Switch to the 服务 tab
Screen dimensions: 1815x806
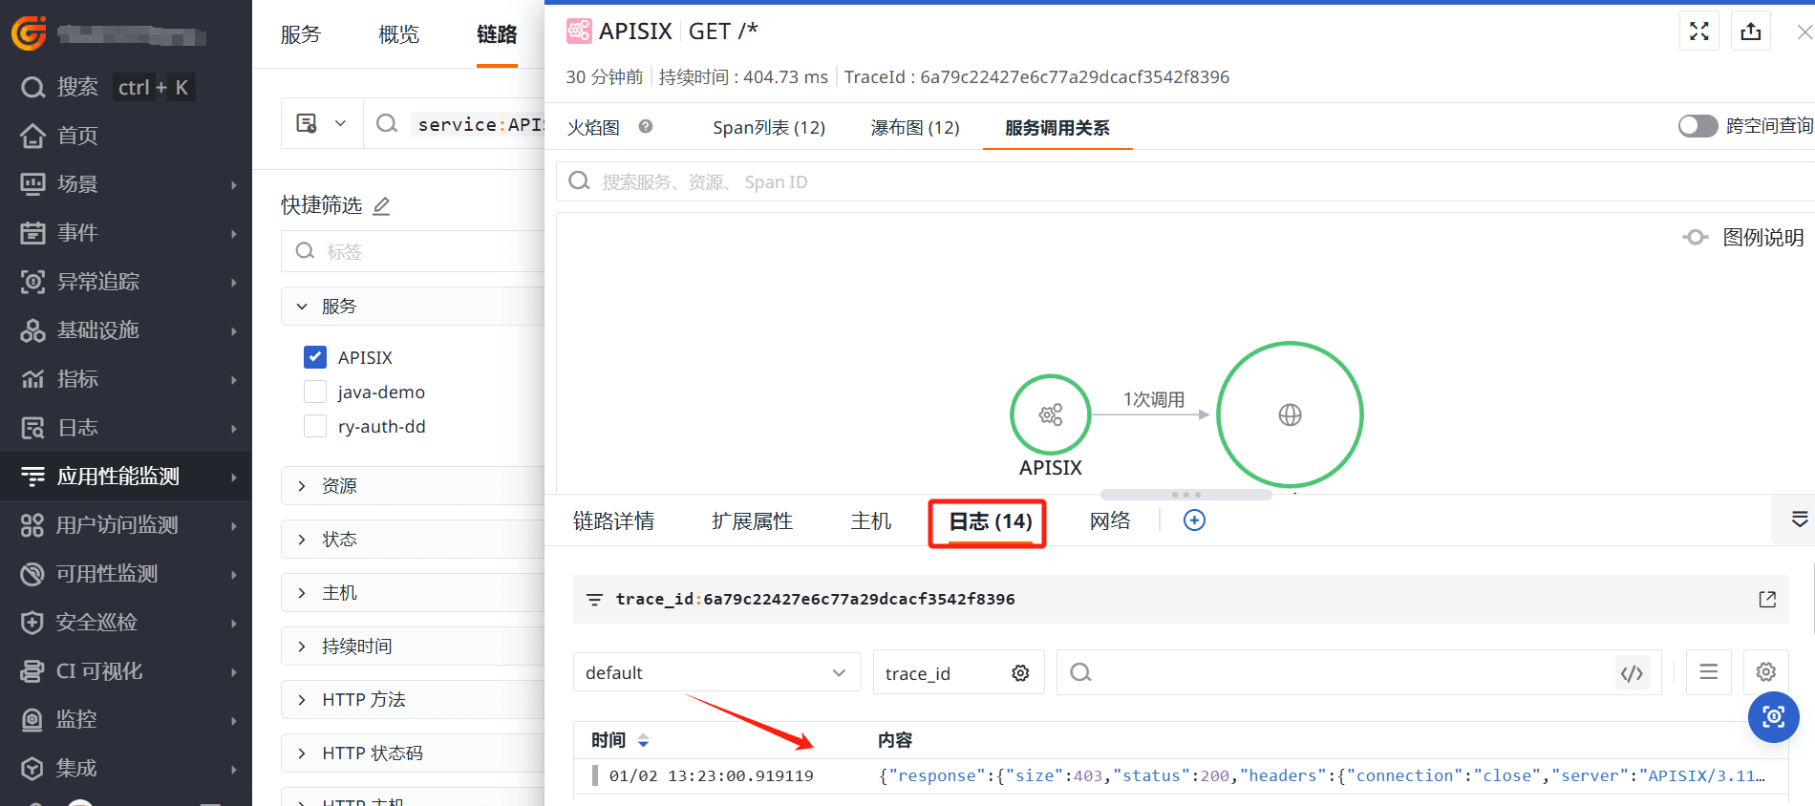(x=301, y=34)
